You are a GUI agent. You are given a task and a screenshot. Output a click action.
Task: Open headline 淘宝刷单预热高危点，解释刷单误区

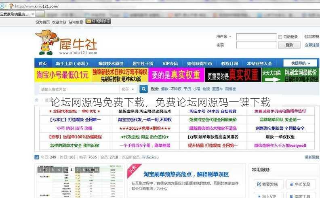click(186, 174)
